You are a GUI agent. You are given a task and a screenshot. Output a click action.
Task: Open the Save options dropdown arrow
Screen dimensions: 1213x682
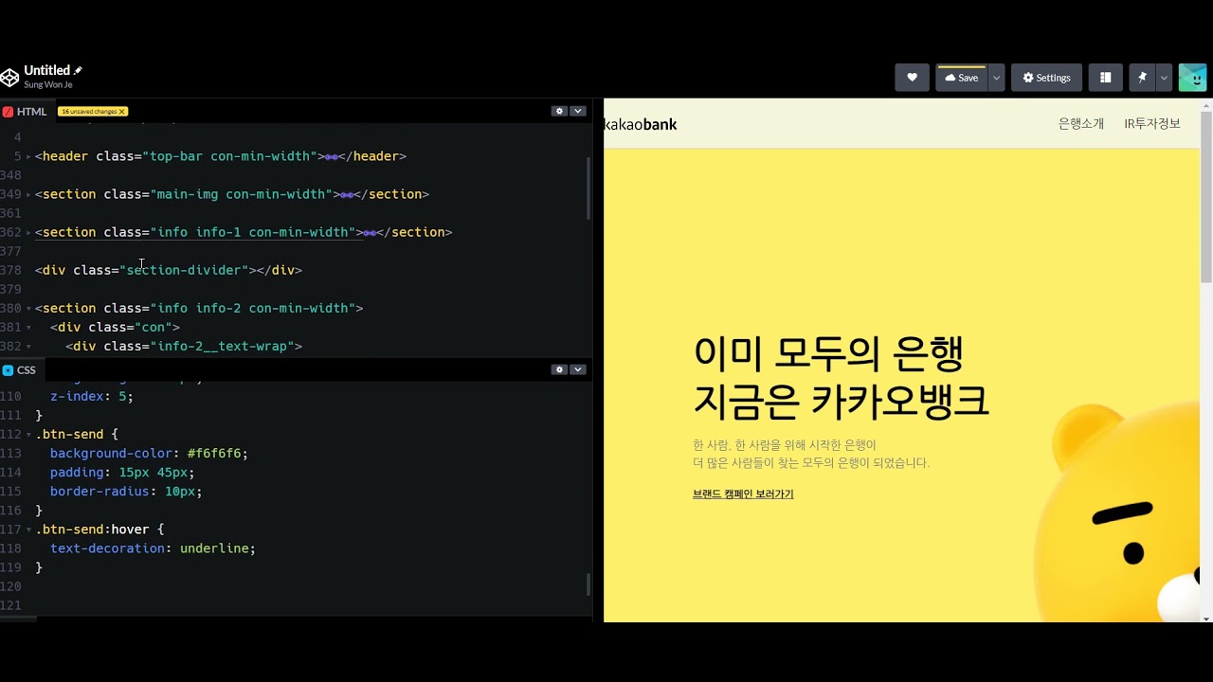[x=996, y=78]
